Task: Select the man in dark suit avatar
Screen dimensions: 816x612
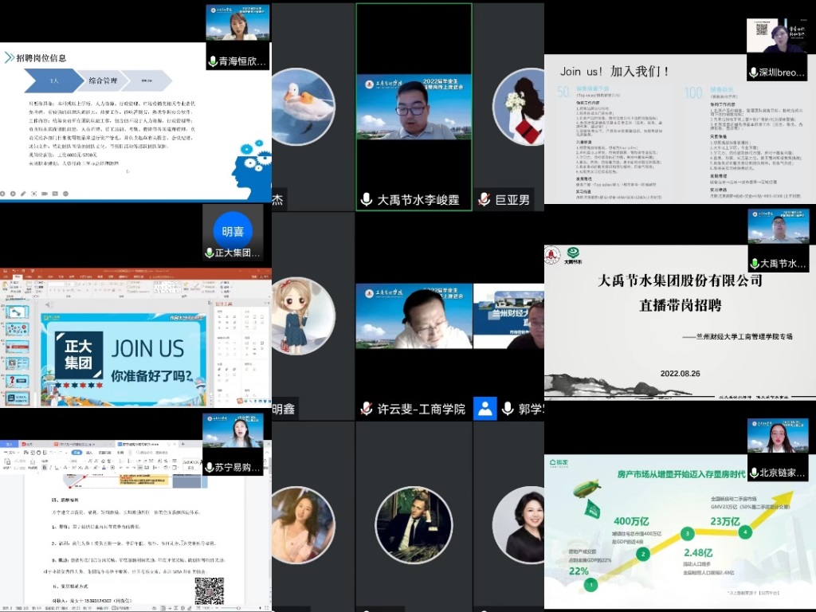Action: click(414, 524)
